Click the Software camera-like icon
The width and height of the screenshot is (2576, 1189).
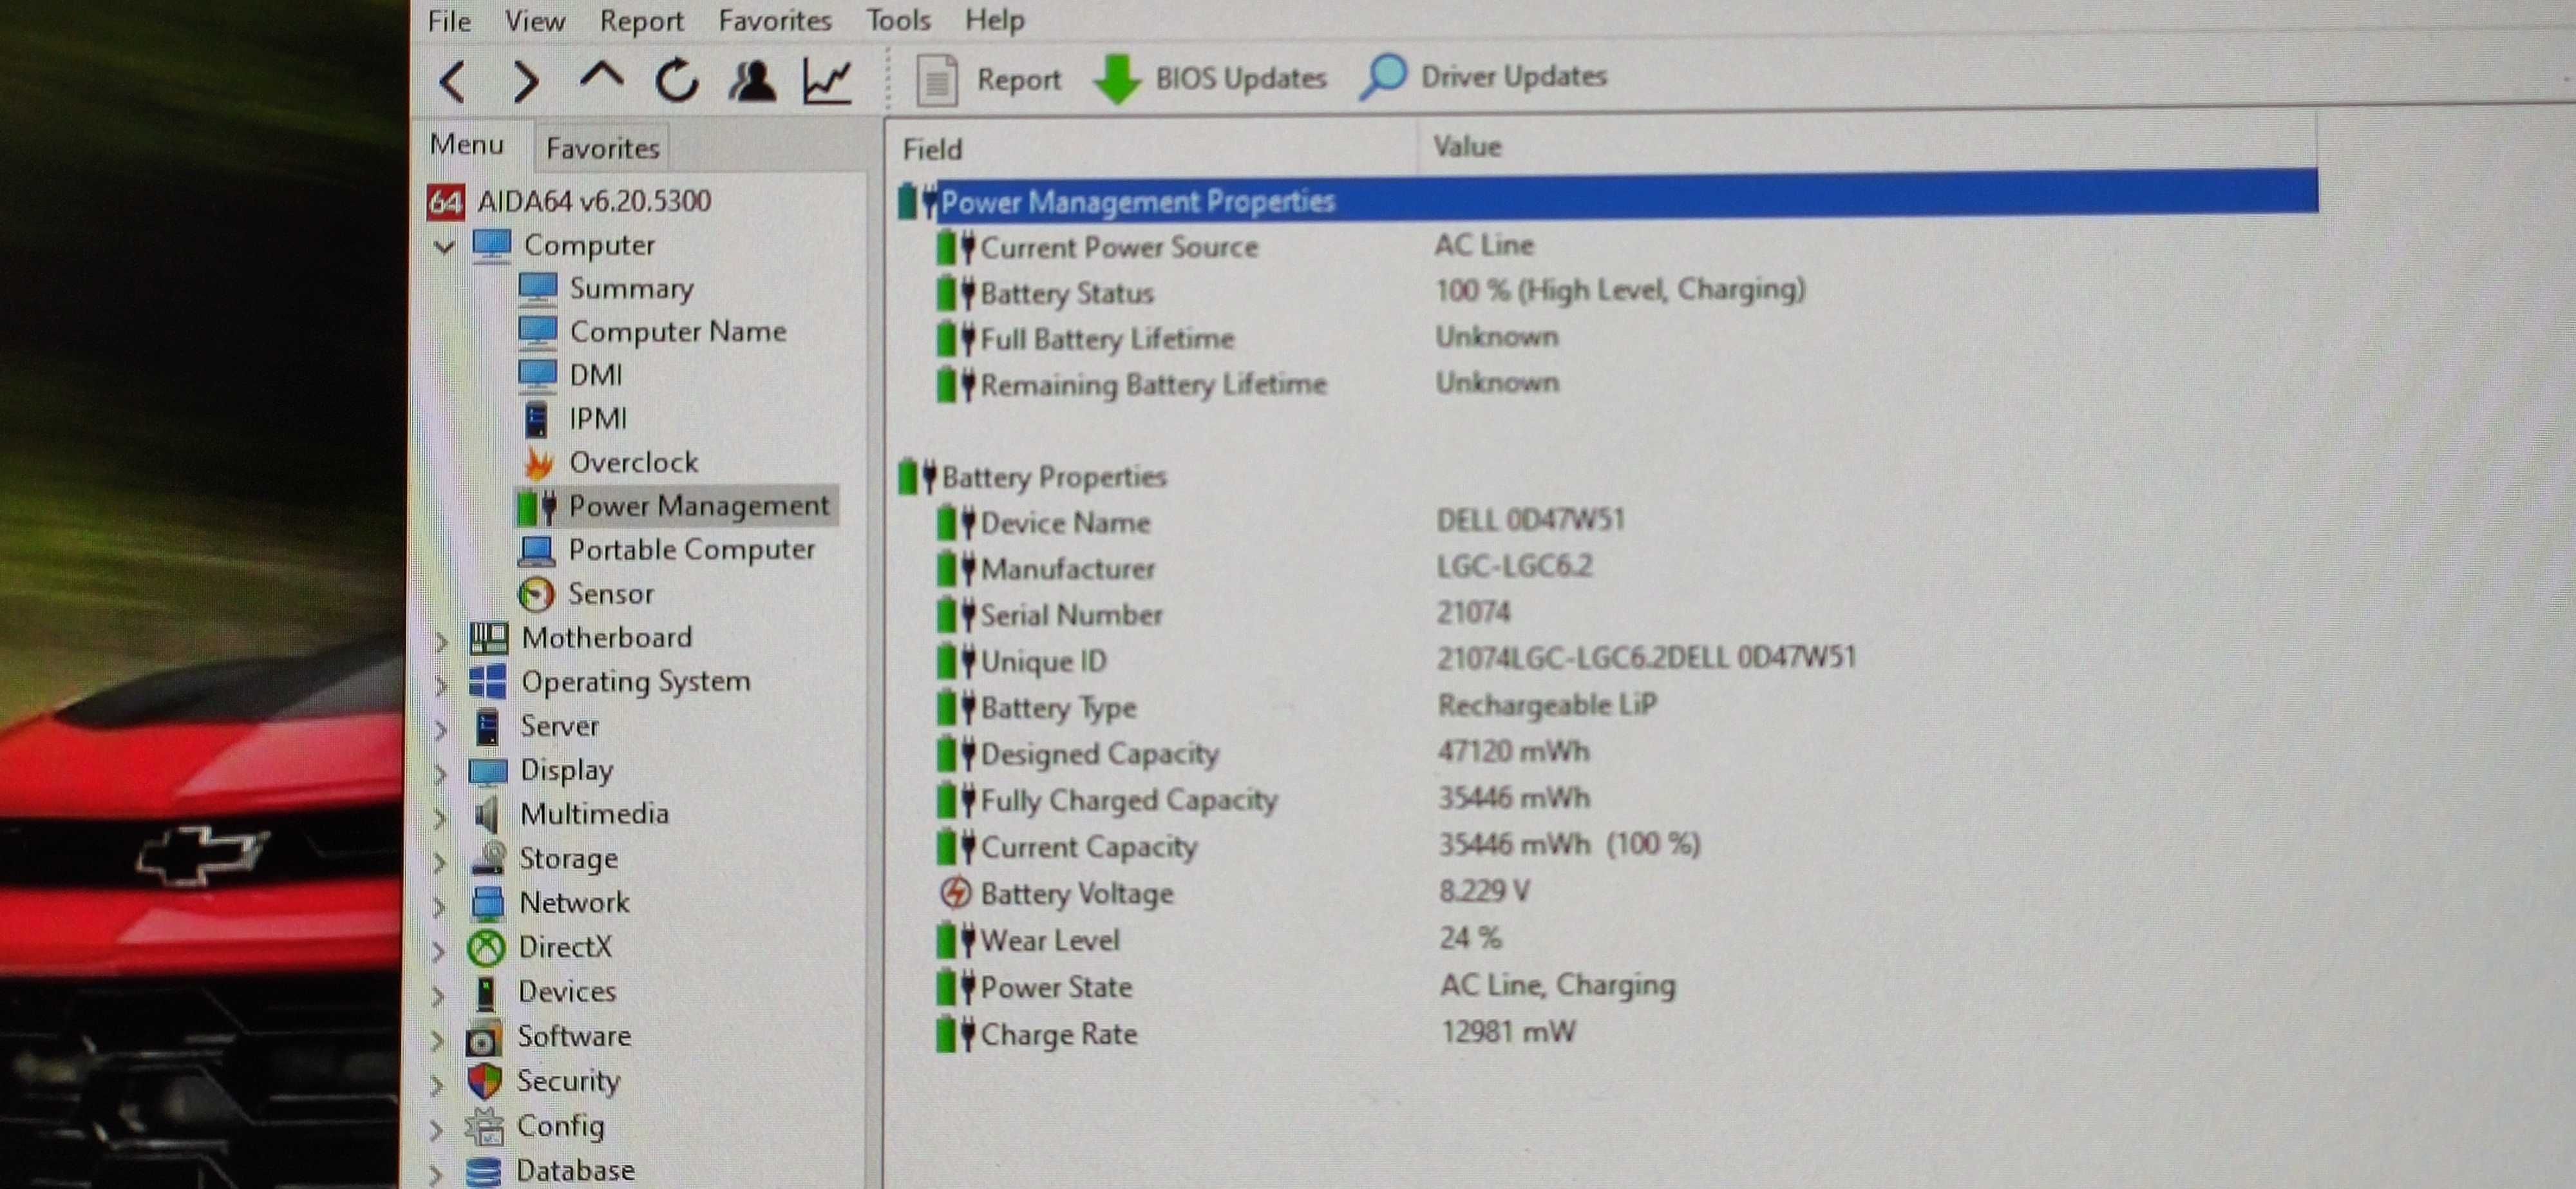click(483, 1038)
